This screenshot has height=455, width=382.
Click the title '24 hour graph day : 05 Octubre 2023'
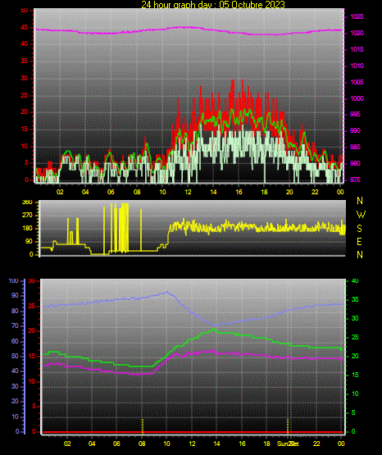pyautogui.click(x=213, y=4)
